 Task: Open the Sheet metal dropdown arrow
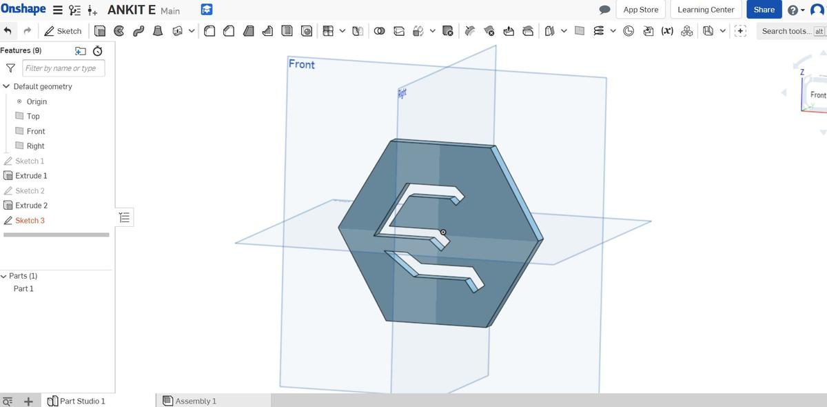coord(722,31)
